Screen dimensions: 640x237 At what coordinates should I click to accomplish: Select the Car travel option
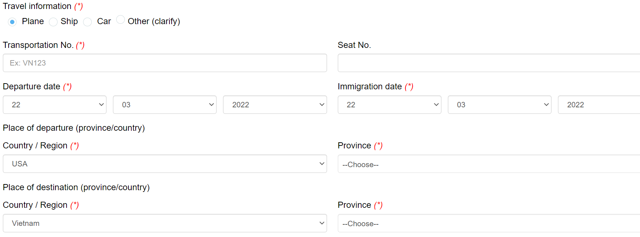tap(87, 22)
